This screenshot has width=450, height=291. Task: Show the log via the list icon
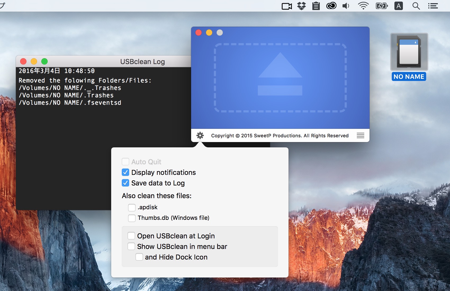(360, 135)
